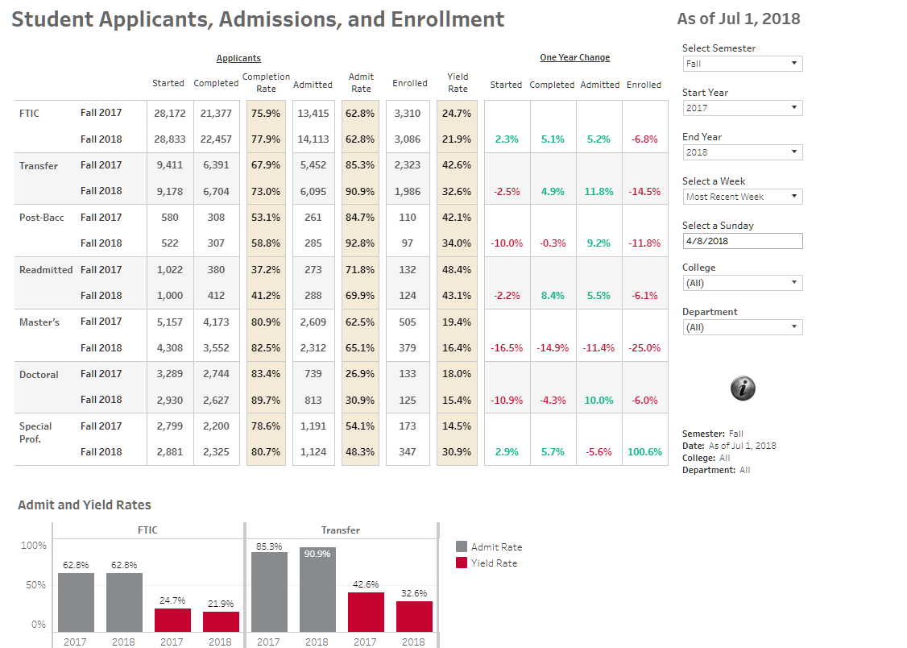Expand the College filter dropdown
Image resolution: width=907 pixels, height=648 pixels.
point(742,282)
